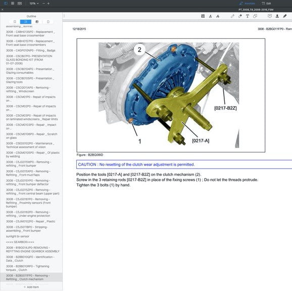292x292 pixels.
Task: Switch to split view layout
Action: coord(20,4)
